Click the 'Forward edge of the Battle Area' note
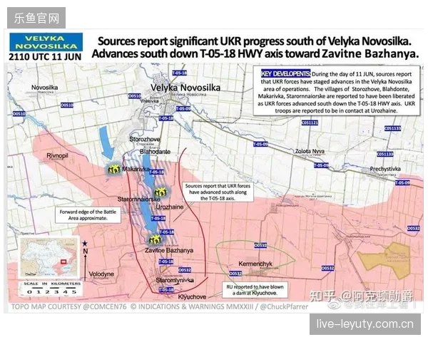Viewport: 428px width, 342px height. coord(88,215)
